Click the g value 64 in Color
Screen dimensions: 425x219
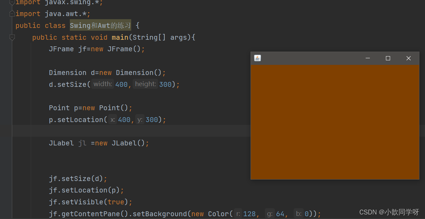280,214
